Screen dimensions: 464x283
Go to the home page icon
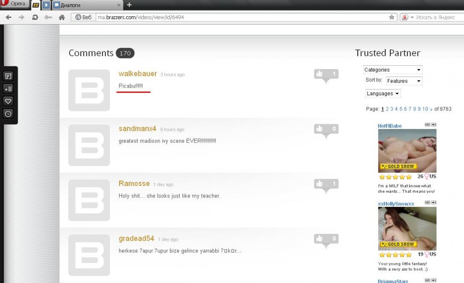point(62,17)
